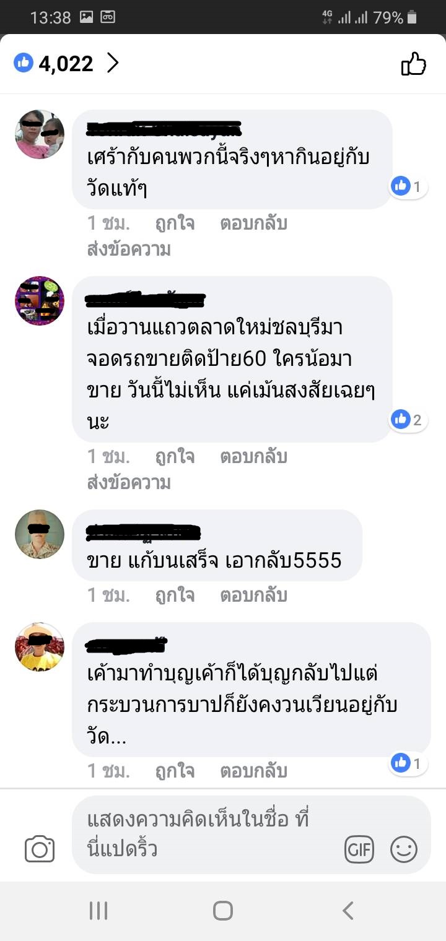
Task: Like the ตลาดใหม่ชลบุรี comment via ถูกใจ
Action: click(175, 457)
